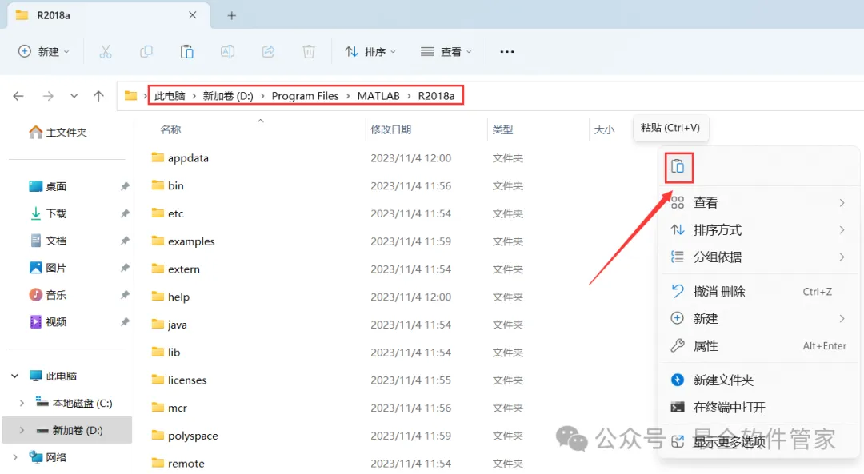The height and width of the screenshot is (474, 864).
Task: Select the appdata folder
Action: point(180,158)
